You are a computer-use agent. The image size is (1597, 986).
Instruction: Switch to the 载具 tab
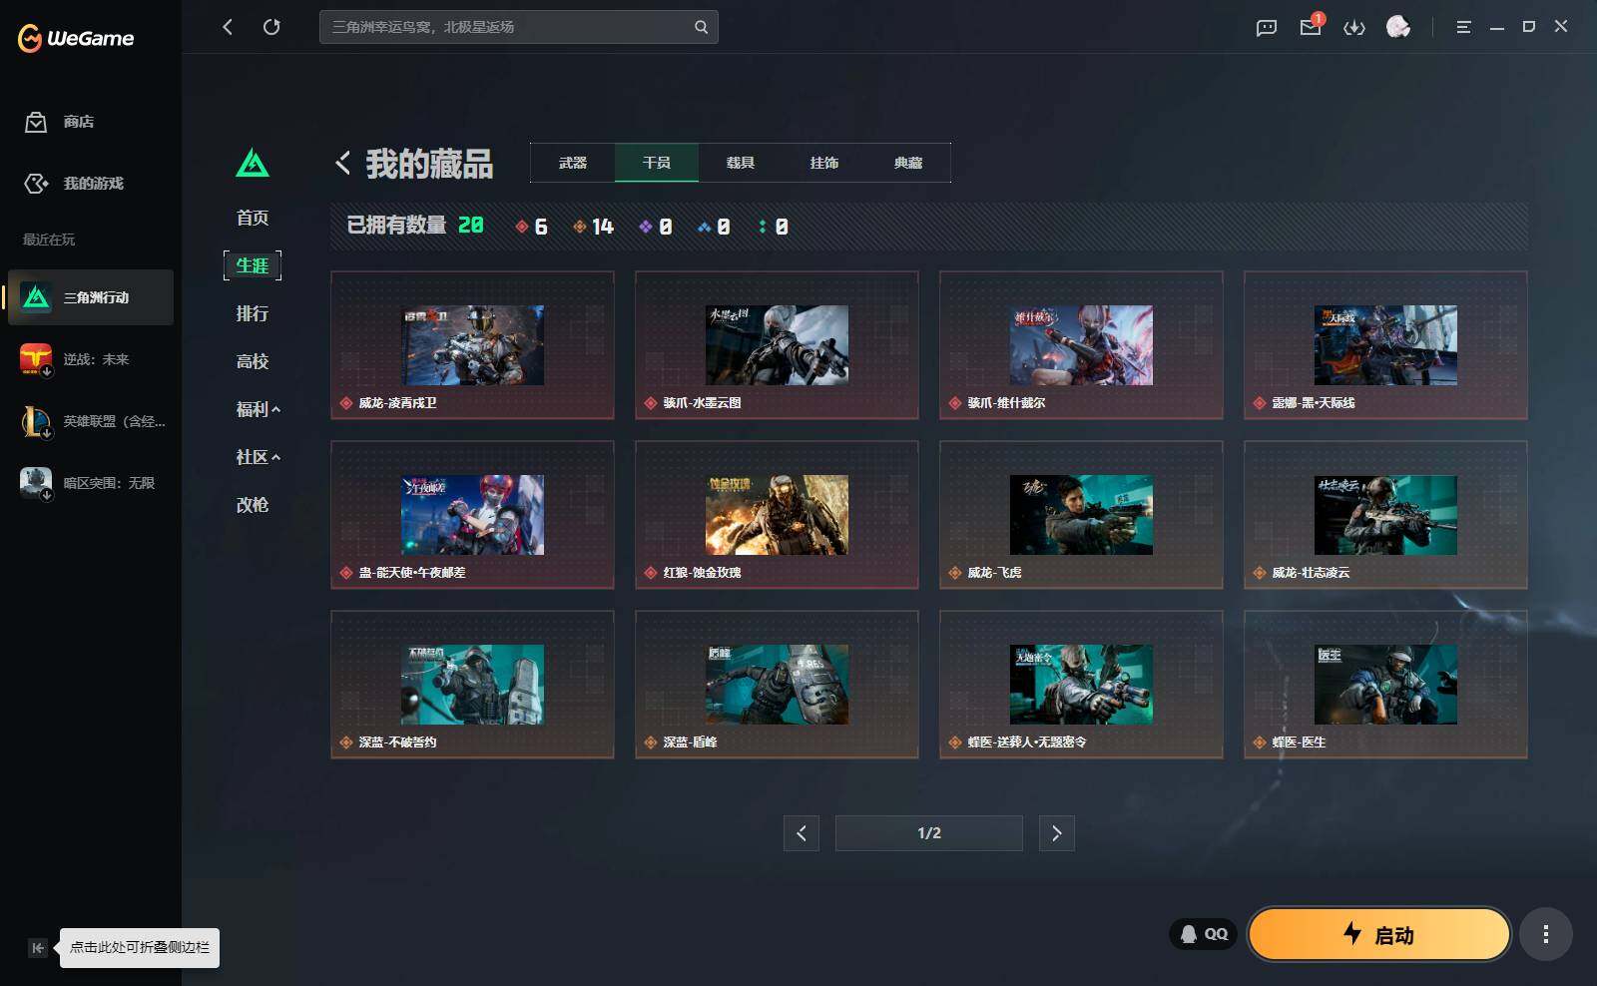pos(741,163)
